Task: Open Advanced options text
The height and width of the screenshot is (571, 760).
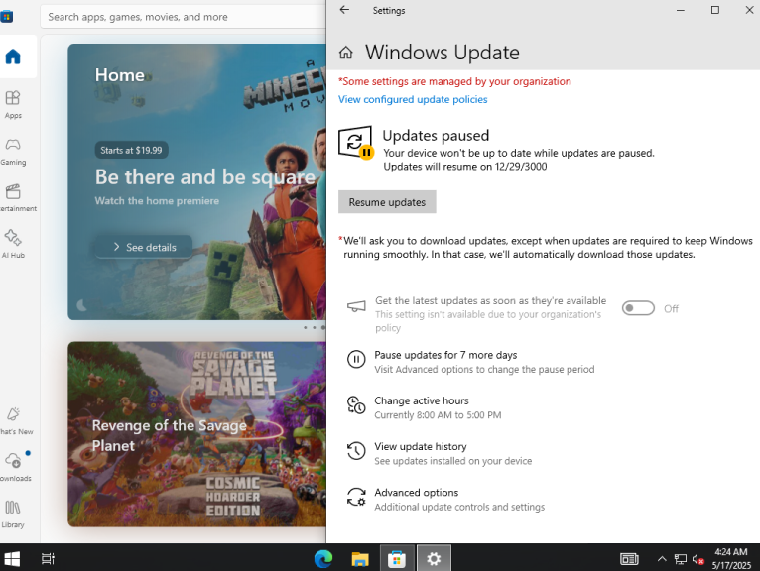Action: coord(416,492)
